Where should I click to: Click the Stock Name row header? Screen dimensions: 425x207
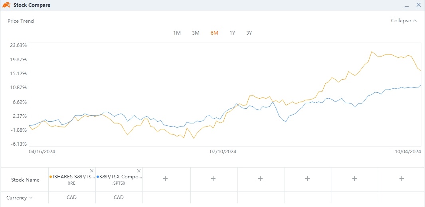[x=25, y=180]
